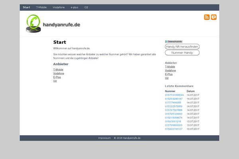The height and width of the screenshot is (159, 239).
Task: Open Vodafone link under main Anbieter heading
Action: click(59, 73)
